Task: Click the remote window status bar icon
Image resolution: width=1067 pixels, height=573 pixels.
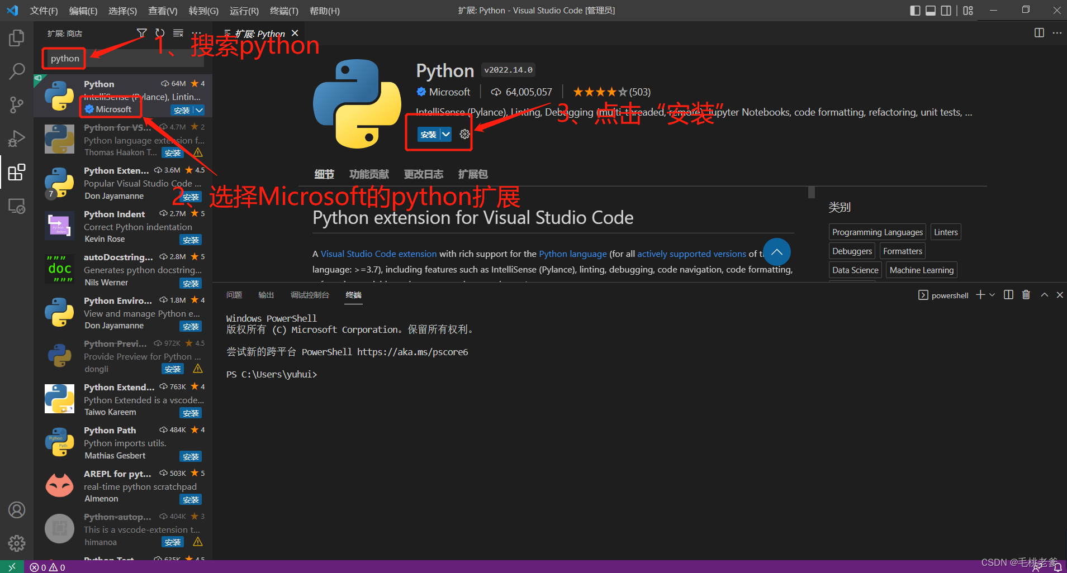Action: [12, 567]
